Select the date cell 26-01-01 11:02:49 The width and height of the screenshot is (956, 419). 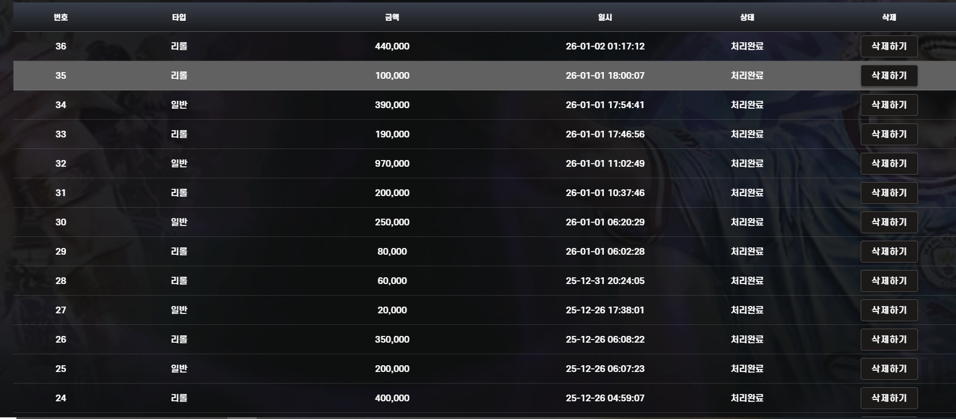tap(605, 164)
